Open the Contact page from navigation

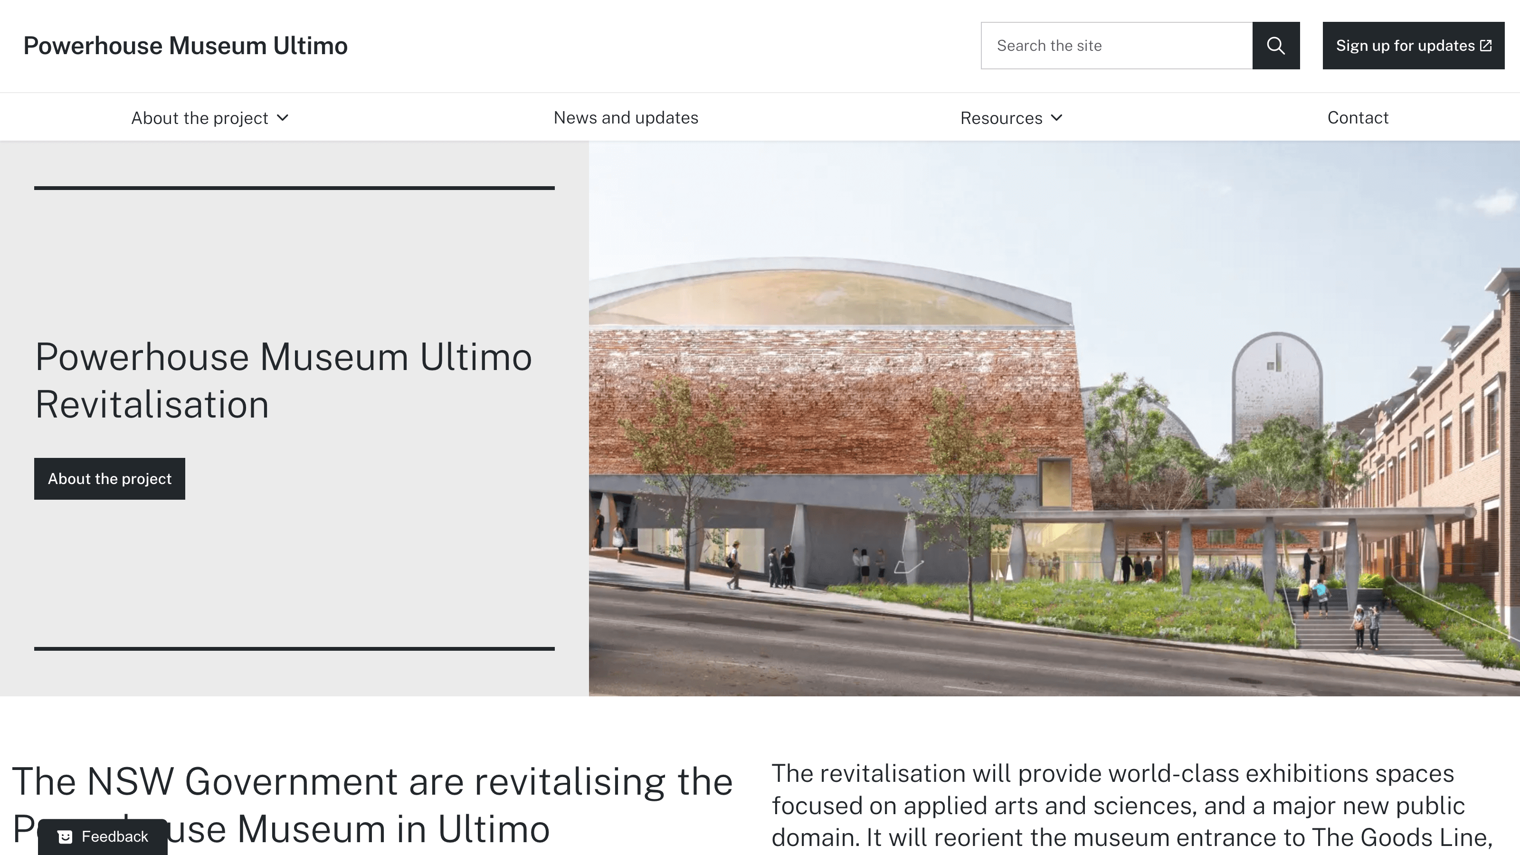point(1357,117)
